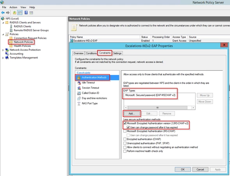Viewport: 230px width, 176px height.
Task: Click the NPS (Local) globe icon
Action: click(x=3, y=18)
